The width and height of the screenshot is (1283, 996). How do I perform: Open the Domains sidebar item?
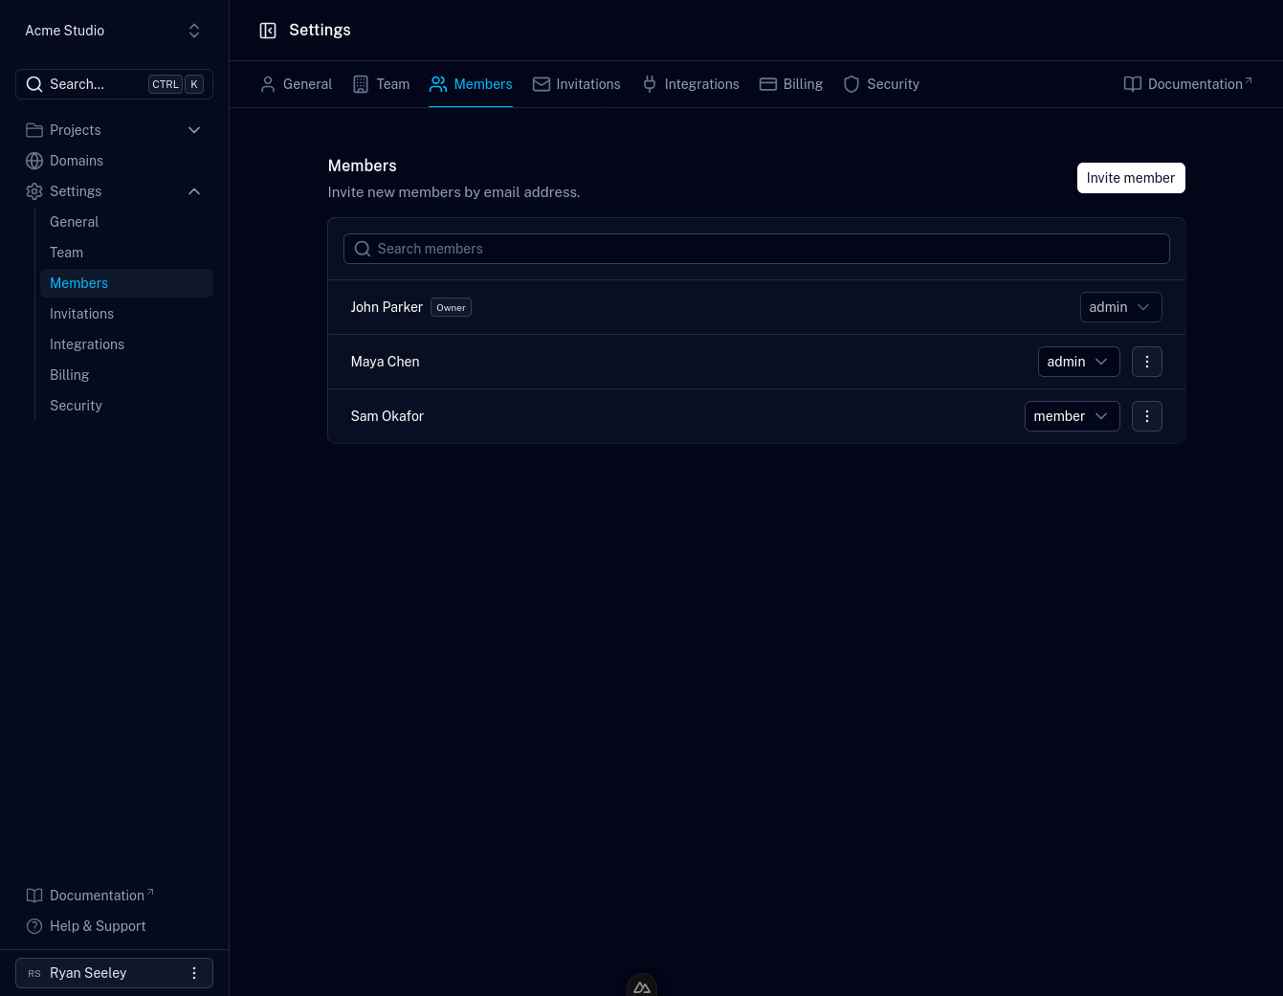tap(114, 161)
